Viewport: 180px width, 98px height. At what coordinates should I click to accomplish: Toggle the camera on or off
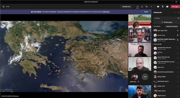tap(158, 7)
